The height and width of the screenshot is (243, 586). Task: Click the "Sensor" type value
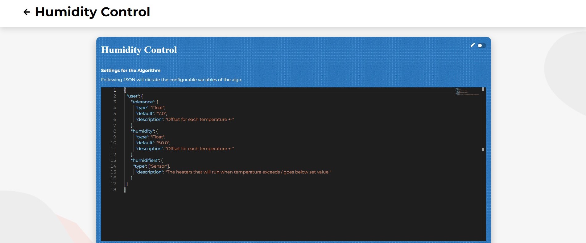159,166
